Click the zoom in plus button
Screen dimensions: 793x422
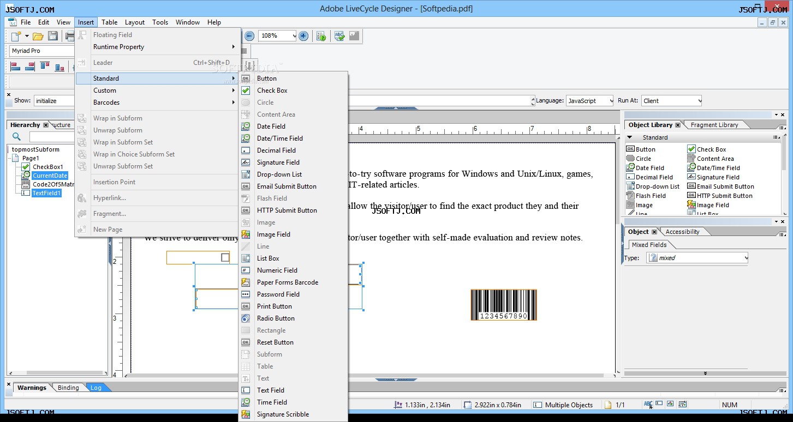click(303, 36)
